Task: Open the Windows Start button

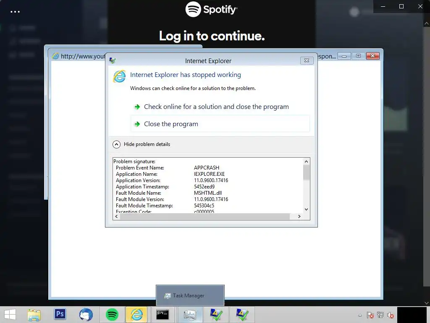Action: click(10, 315)
